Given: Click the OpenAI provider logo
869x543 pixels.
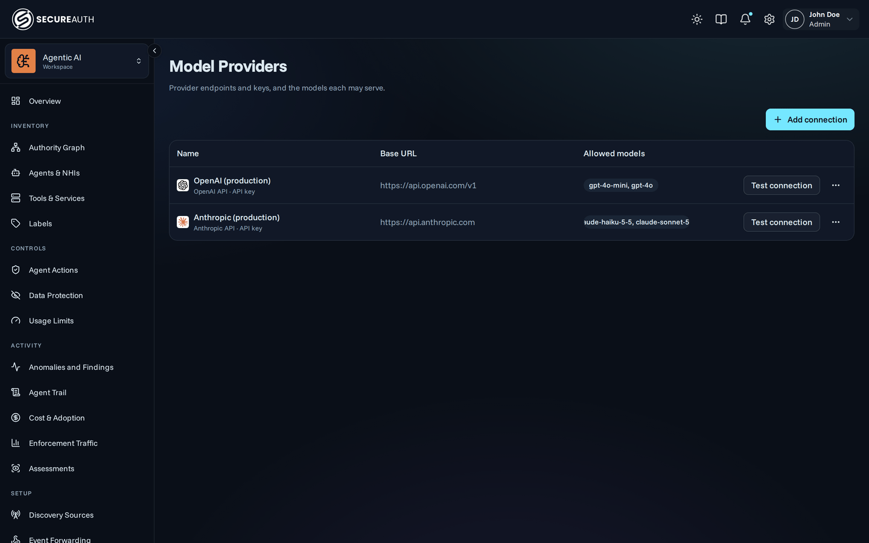Looking at the screenshot, I should pos(183,185).
